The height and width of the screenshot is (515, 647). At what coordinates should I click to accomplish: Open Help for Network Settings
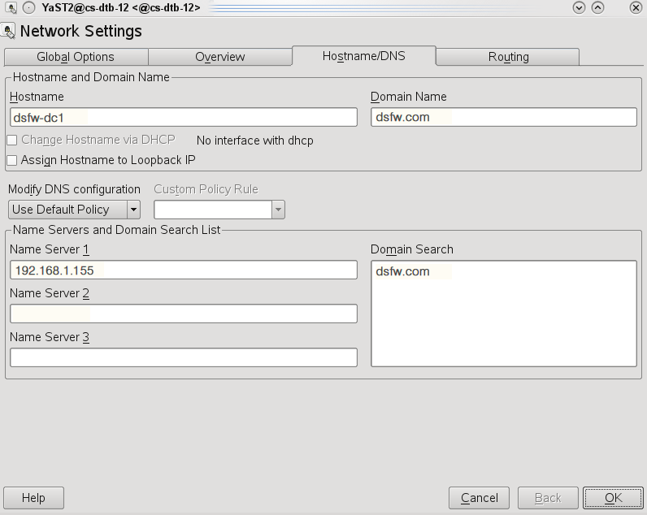click(x=33, y=497)
